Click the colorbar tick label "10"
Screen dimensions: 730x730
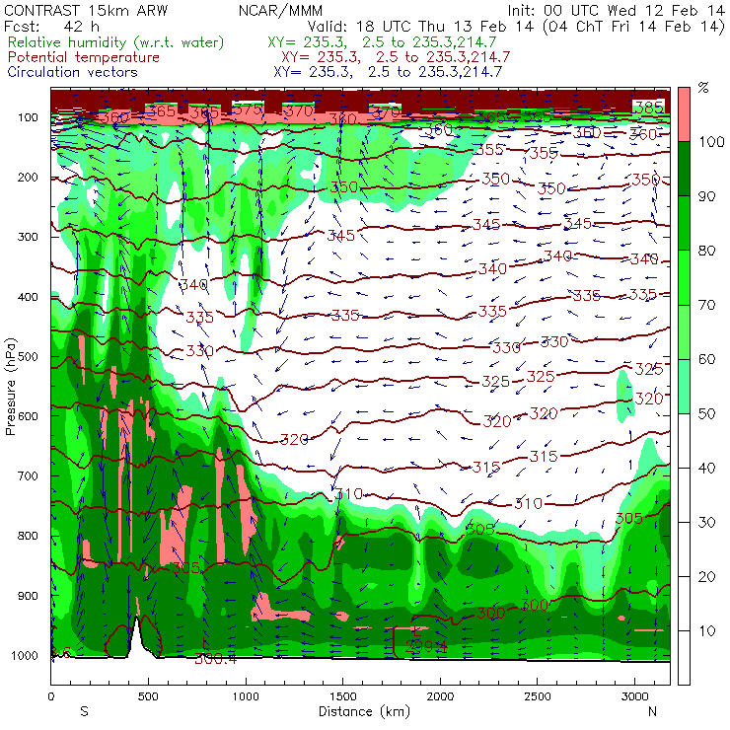click(x=706, y=631)
